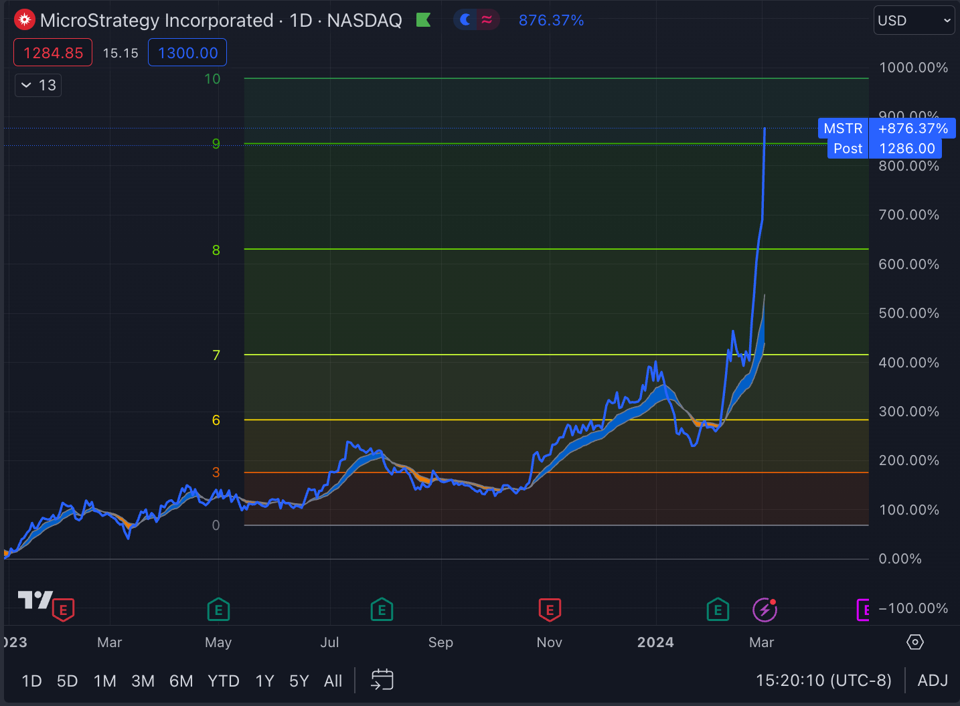960x706 pixels.
Task: Open the USD currency dropdown
Action: (914, 20)
